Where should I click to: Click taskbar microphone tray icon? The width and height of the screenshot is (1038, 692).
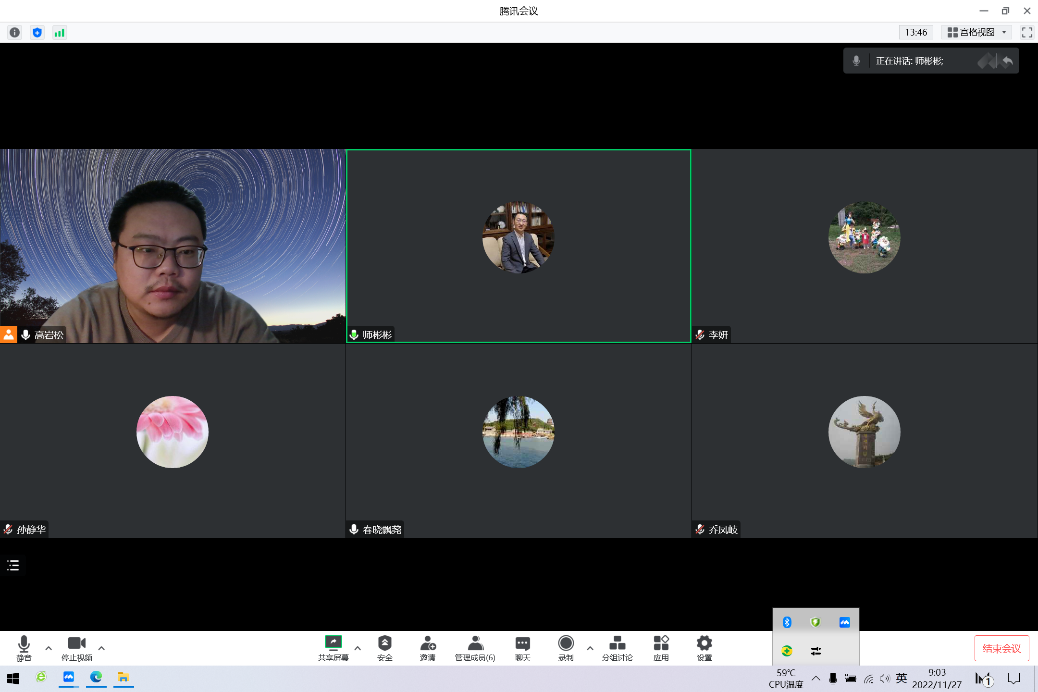click(x=833, y=678)
